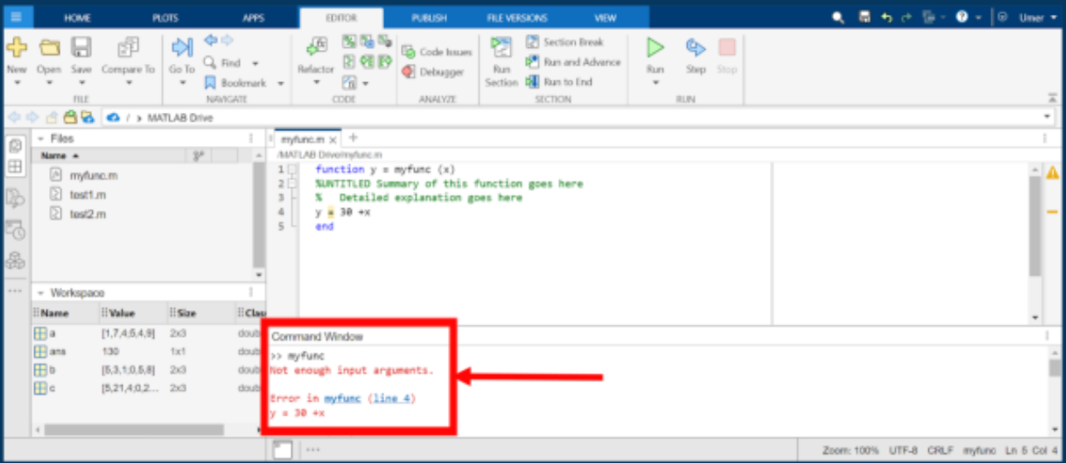Open test1.m in the Files list
The height and width of the screenshot is (463, 1066).
tap(88, 195)
